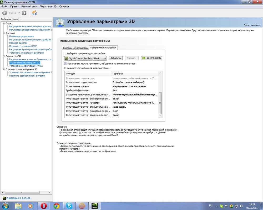Viewport: 263px width, 210px height.
Task: Select Изменение разрешения tree item
Action: [x=22, y=36]
